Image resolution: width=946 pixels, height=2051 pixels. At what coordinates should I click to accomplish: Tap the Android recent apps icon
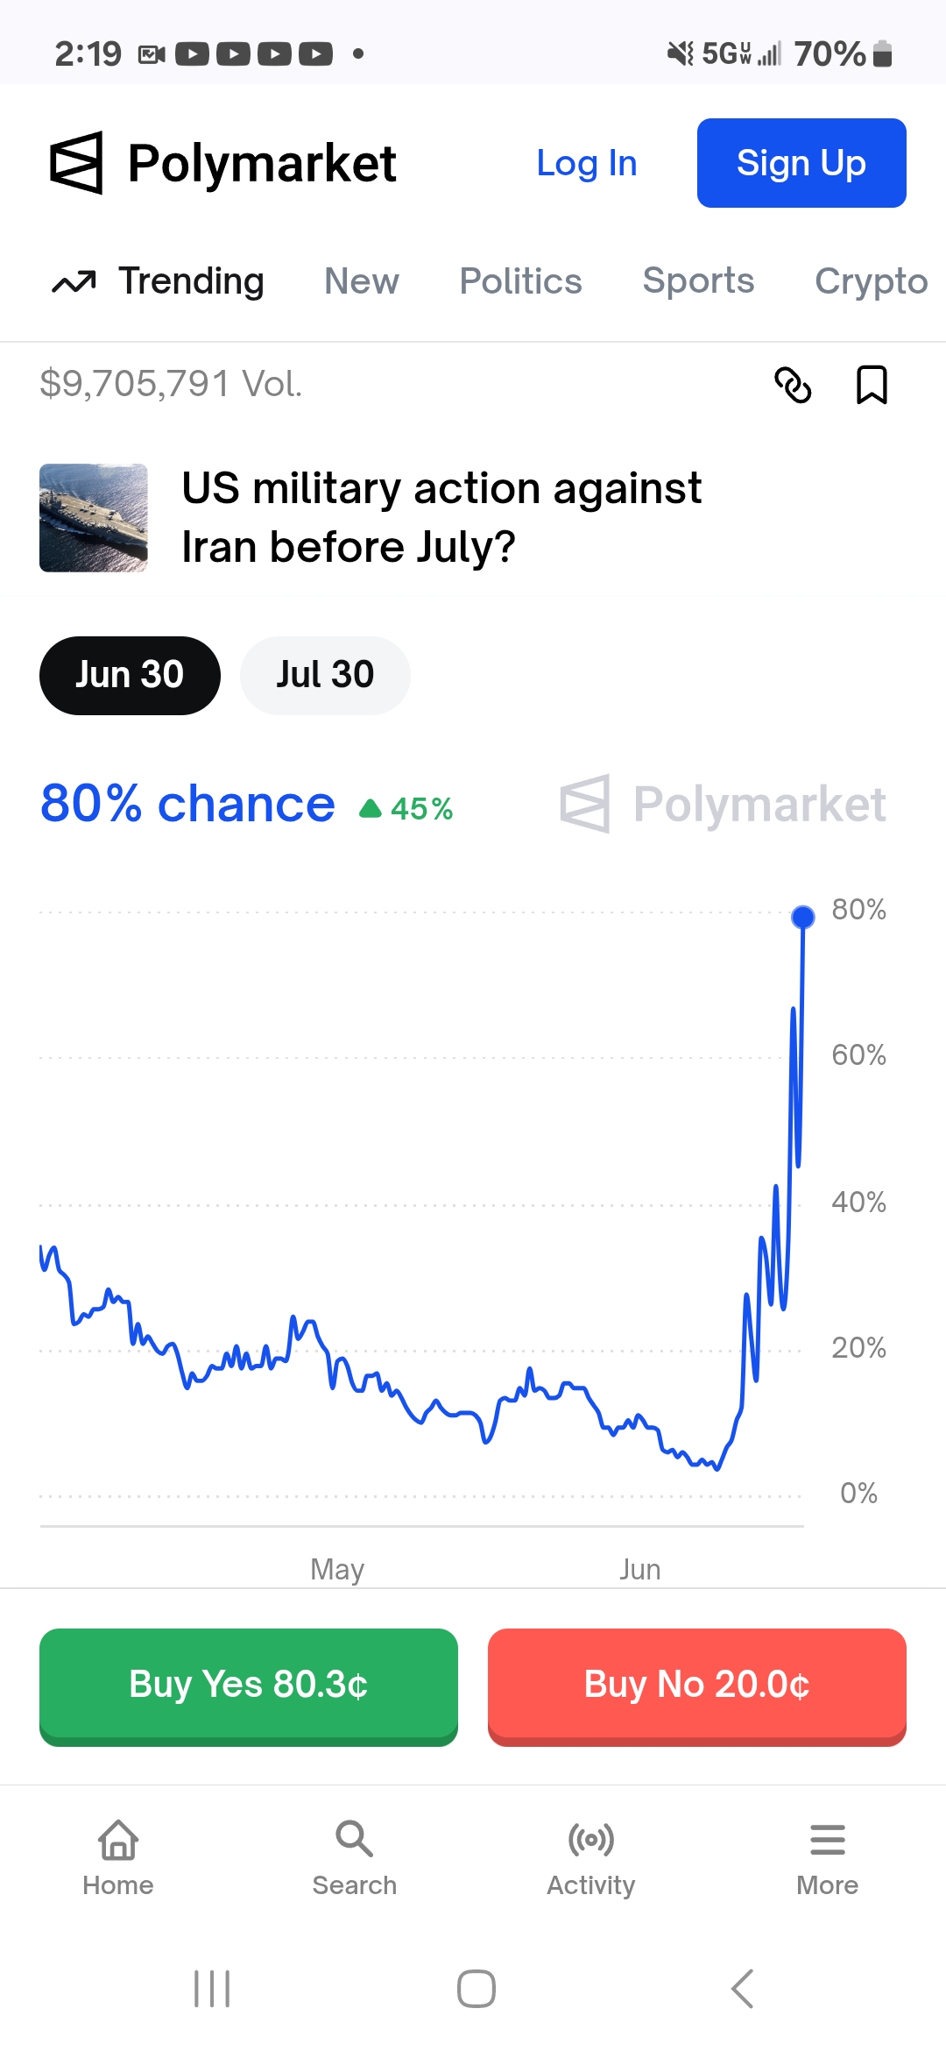pos(212,1989)
